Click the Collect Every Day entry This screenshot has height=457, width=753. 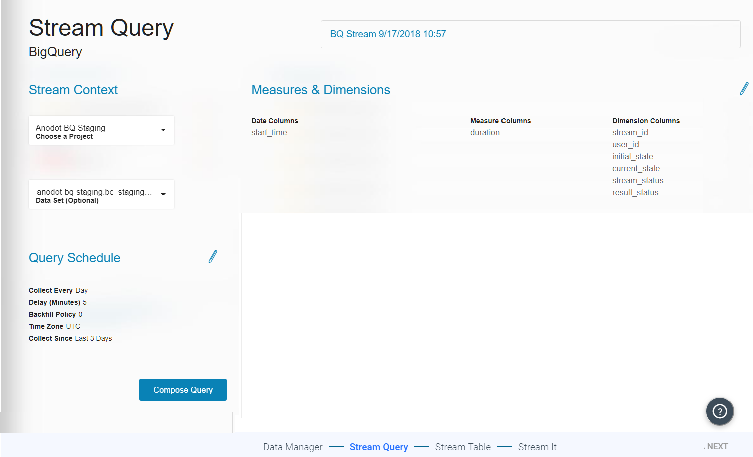(x=58, y=290)
